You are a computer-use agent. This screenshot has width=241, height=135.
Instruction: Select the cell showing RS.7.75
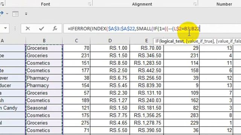[110, 115]
